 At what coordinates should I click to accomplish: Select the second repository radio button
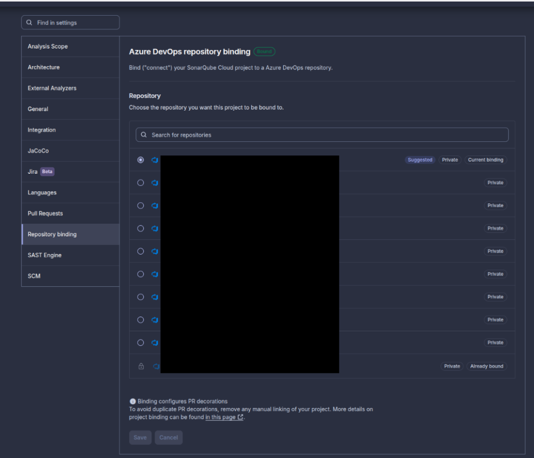click(140, 183)
